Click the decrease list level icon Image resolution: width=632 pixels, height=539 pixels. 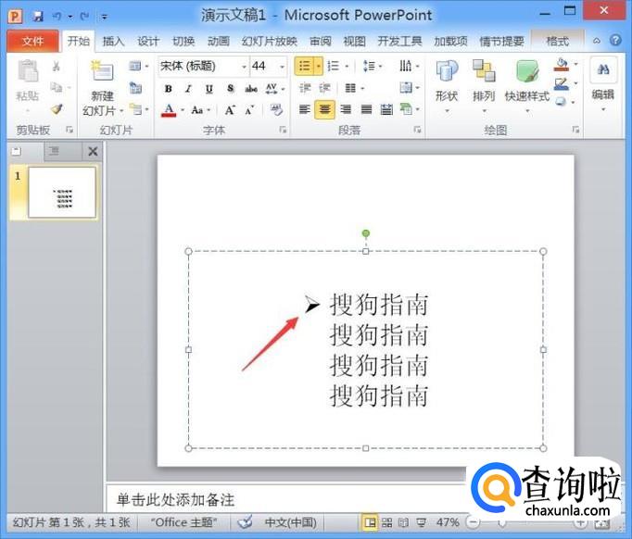click(x=305, y=88)
